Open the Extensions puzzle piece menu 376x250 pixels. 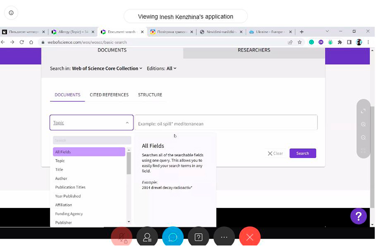coord(340,42)
